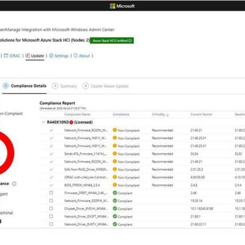The image size is (245, 245).
Task: Go to step 4 Cluster Aware Update
Action: [x=106, y=86]
